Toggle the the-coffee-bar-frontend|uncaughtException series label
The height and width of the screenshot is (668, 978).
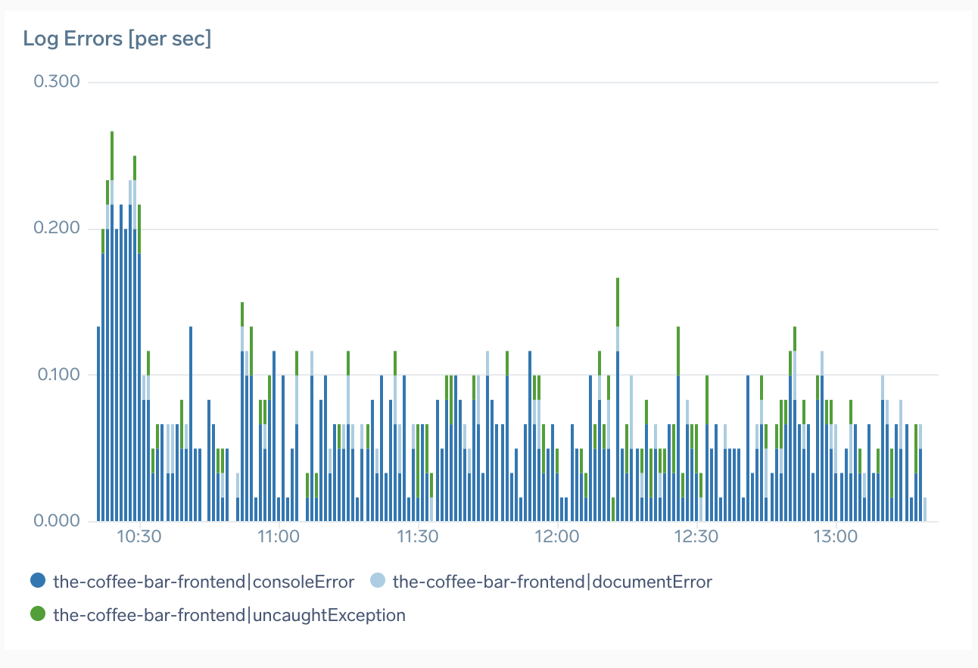coord(229,615)
